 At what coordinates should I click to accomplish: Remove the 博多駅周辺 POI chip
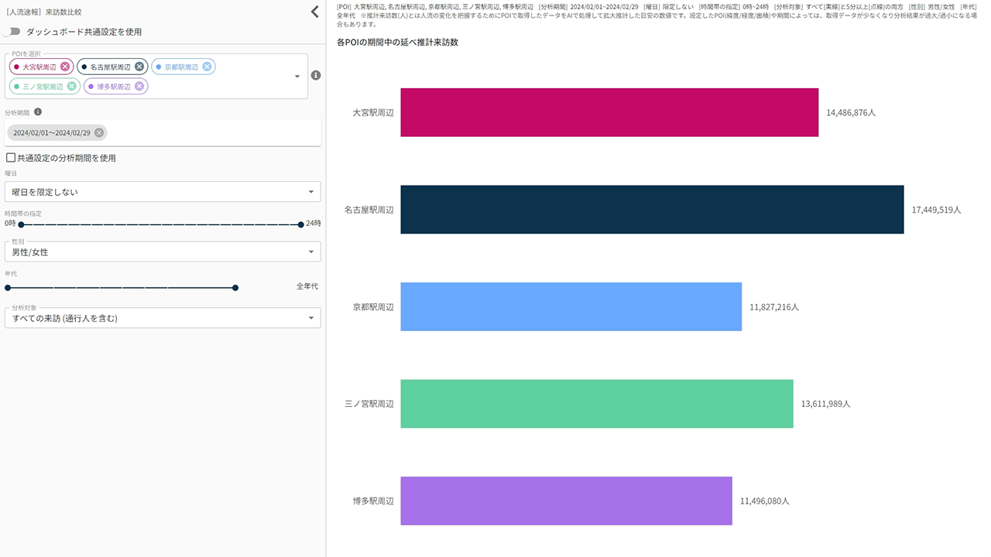pyautogui.click(x=139, y=87)
